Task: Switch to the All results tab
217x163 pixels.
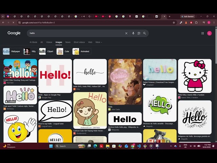Action: click(41, 42)
